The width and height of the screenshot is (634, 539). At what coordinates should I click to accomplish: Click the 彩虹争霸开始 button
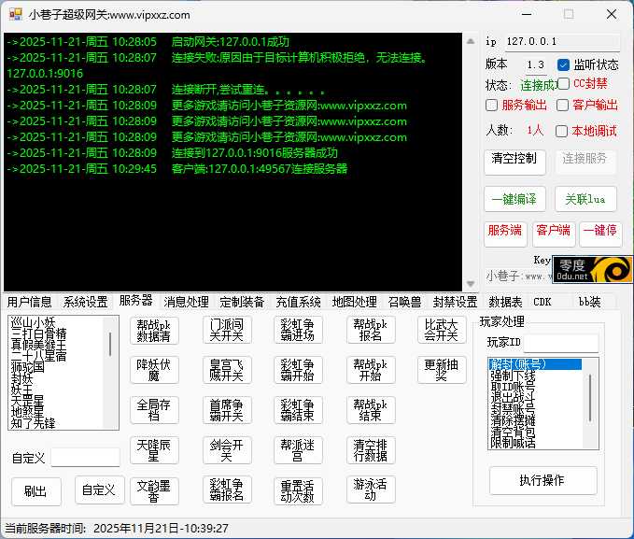(298, 370)
